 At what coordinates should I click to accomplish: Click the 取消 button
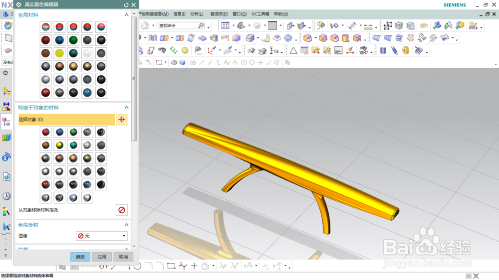coord(123,257)
